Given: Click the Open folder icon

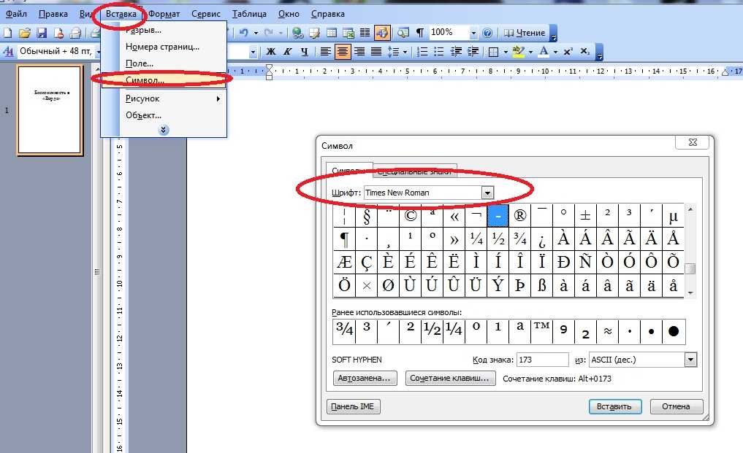Looking at the screenshot, I should [x=25, y=33].
